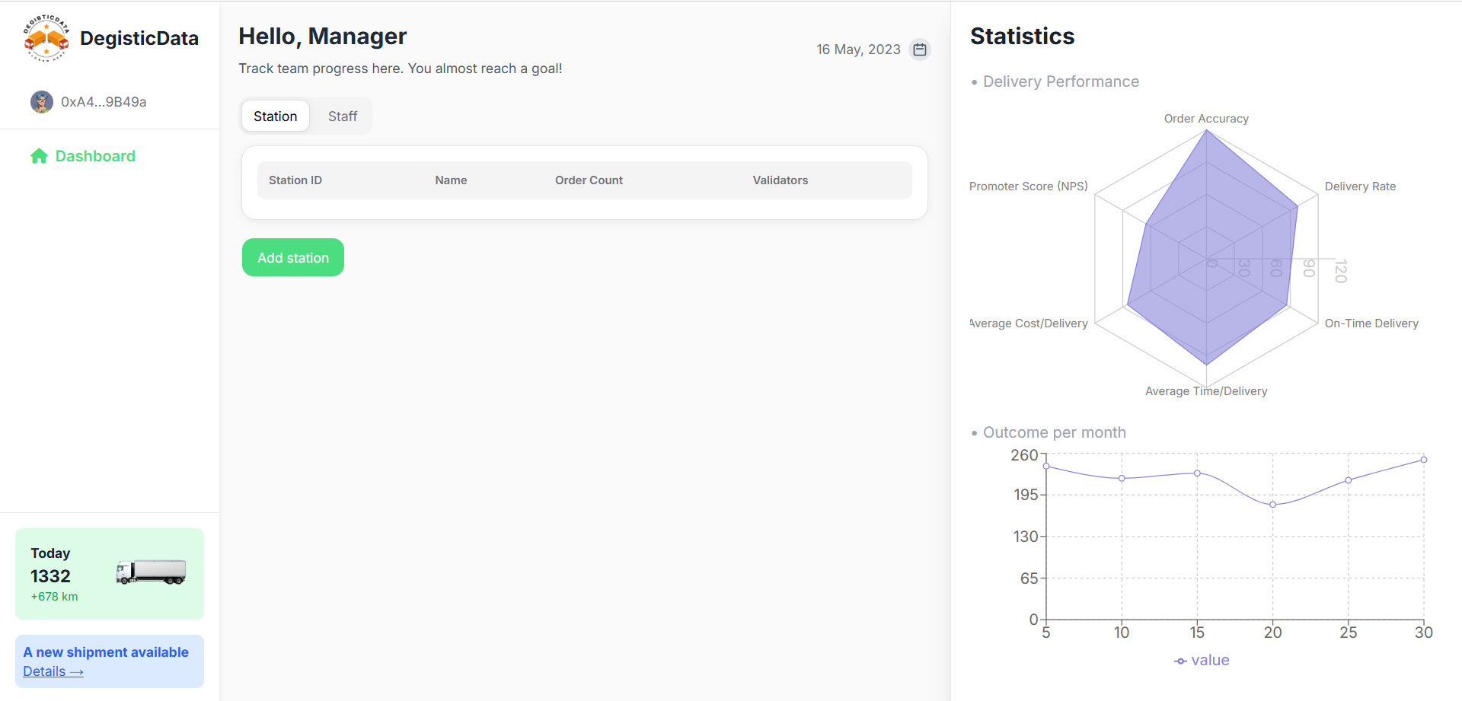The height and width of the screenshot is (701, 1462).
Task: Switch to the Staff tab
Action: (x=343, y=116)
